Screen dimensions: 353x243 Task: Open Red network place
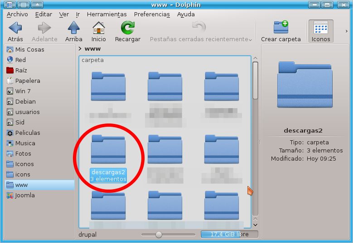click(x=40, y=60)
